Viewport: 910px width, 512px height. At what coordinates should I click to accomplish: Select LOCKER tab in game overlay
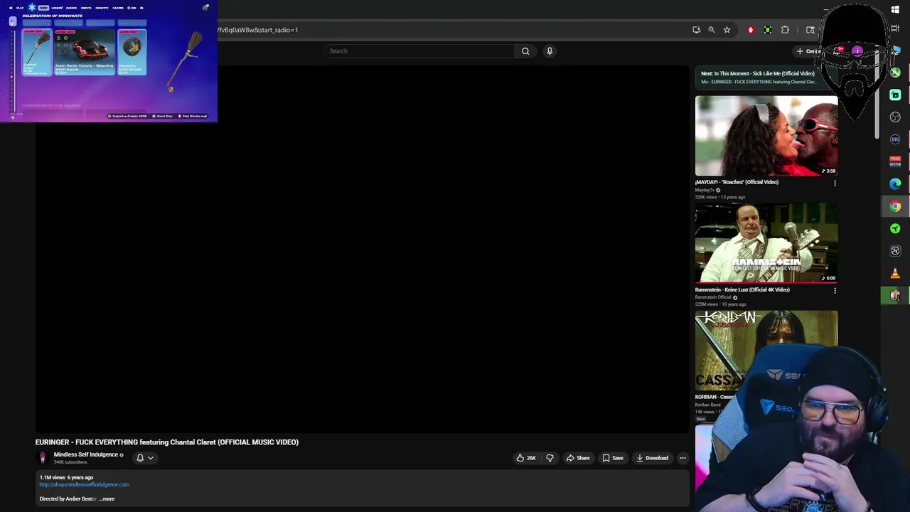[x=57, y=8]
